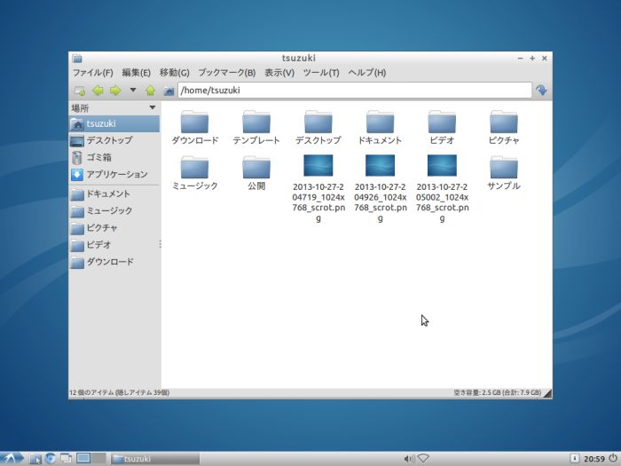Viewport: 621px width, 466px height.
Task: Select the サンプル folder
Action: click(x=504, y=167)
